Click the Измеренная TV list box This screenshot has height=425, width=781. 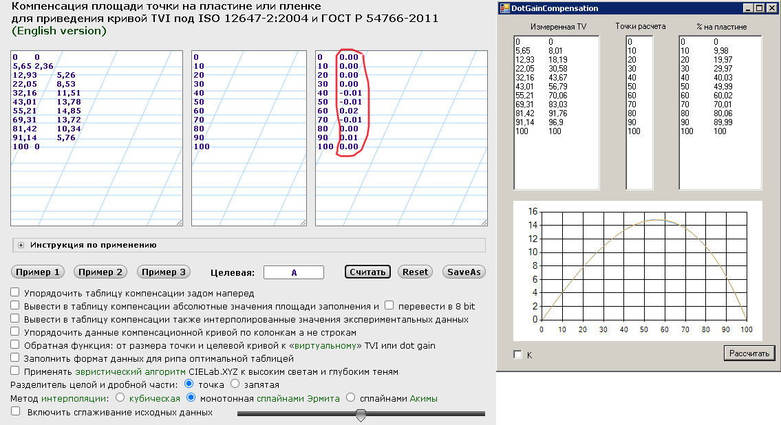(557, 113)
